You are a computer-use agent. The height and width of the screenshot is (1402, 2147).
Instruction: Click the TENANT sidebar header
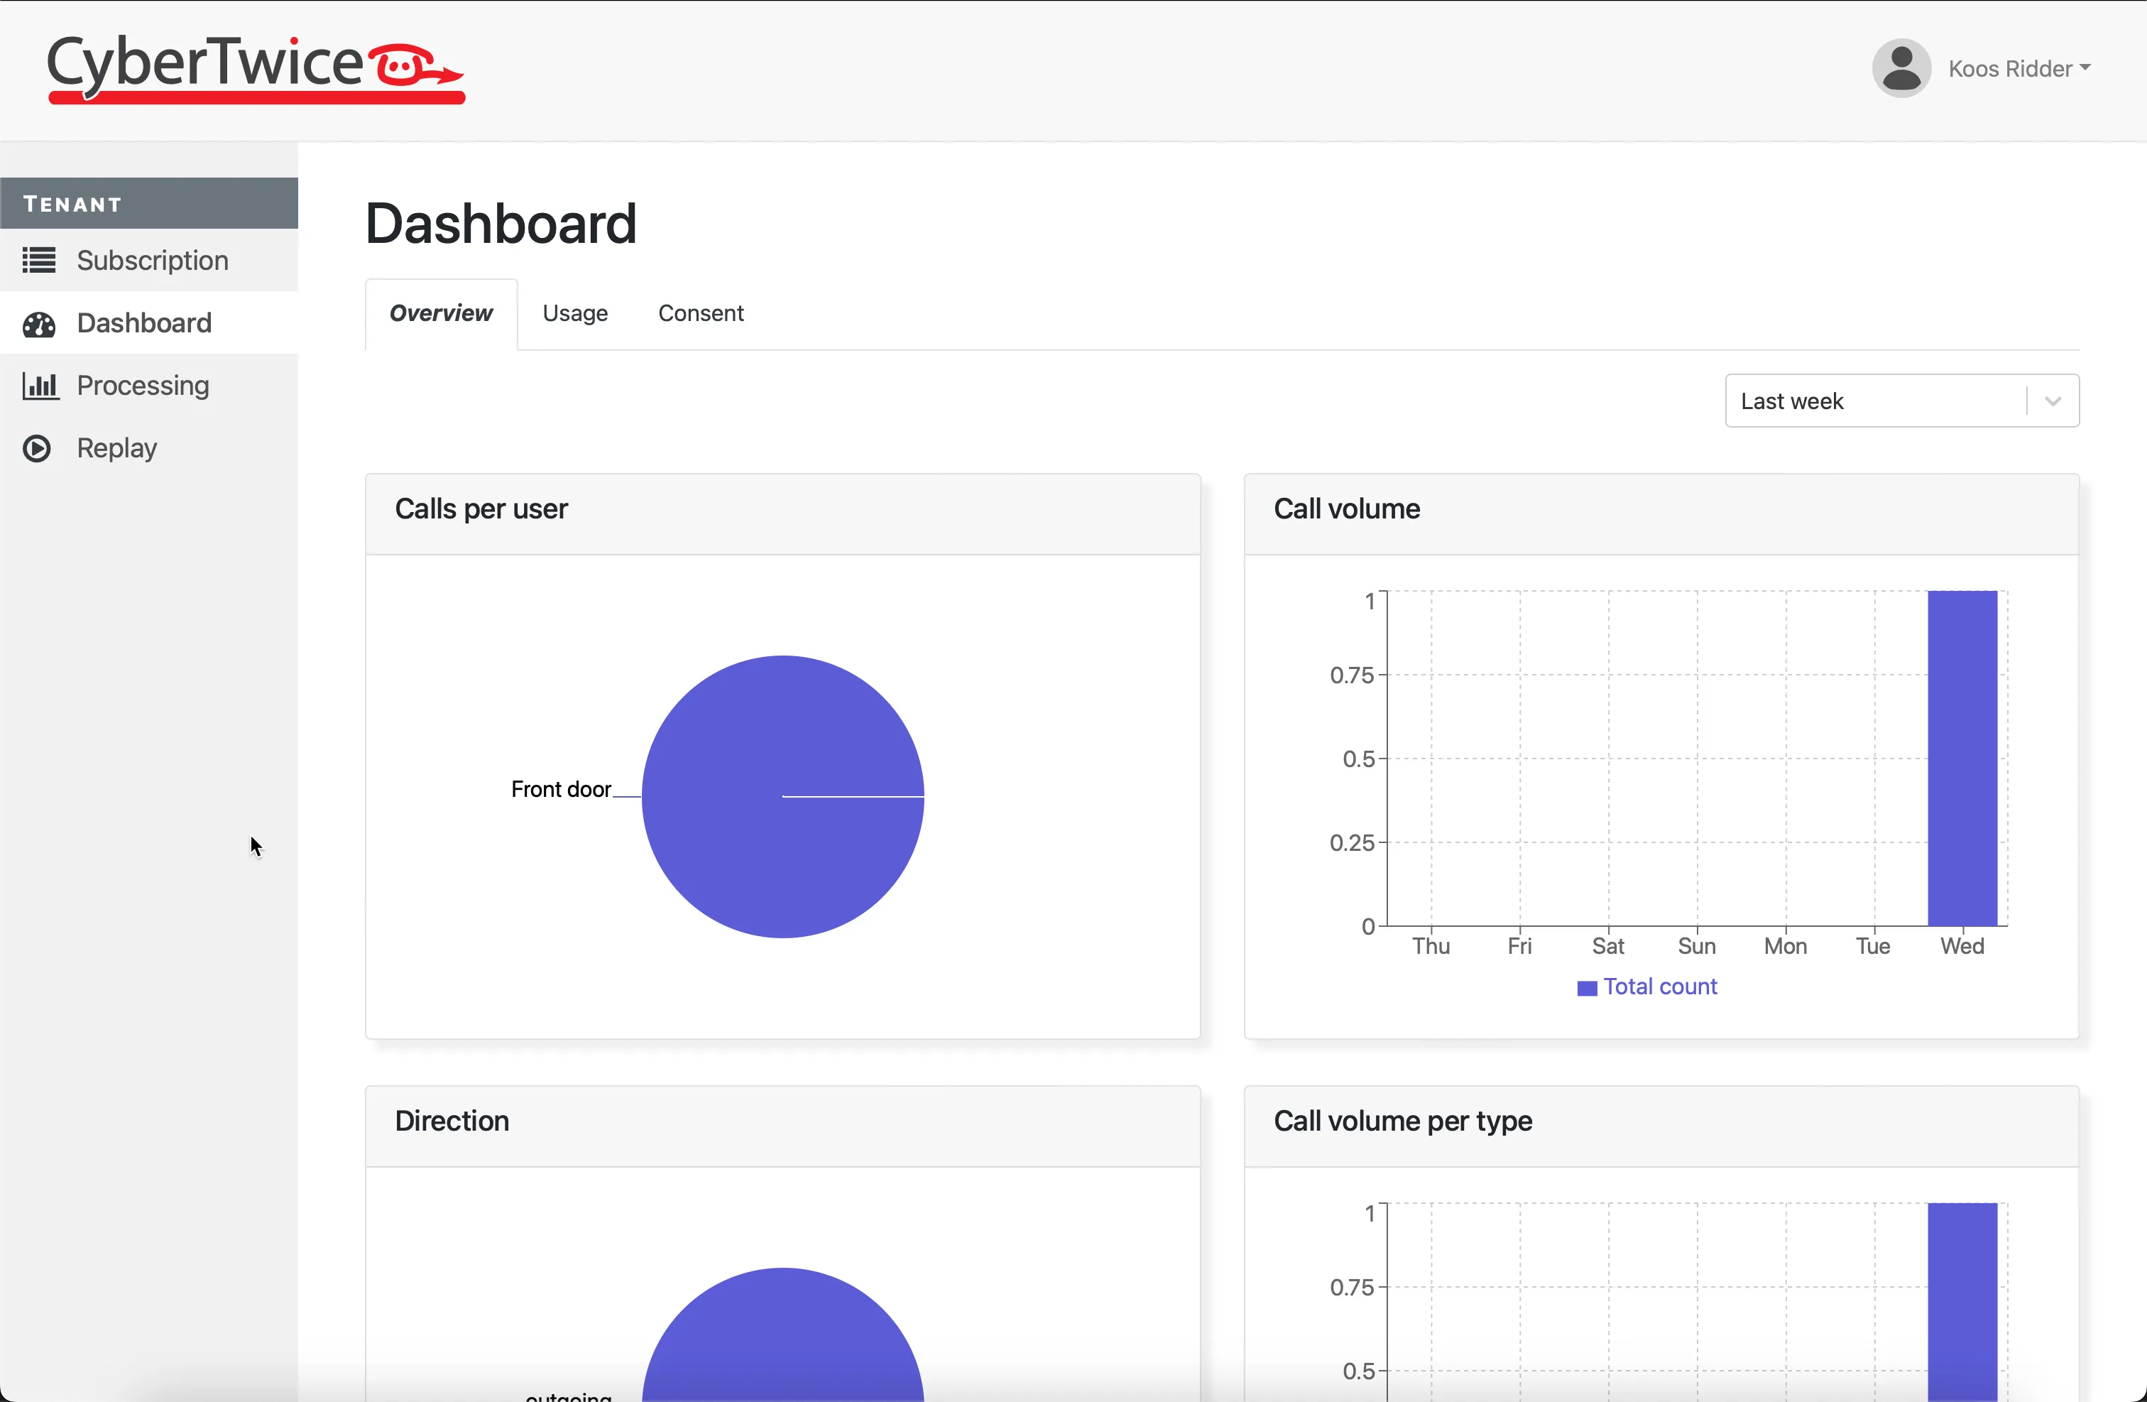point(149,204)
